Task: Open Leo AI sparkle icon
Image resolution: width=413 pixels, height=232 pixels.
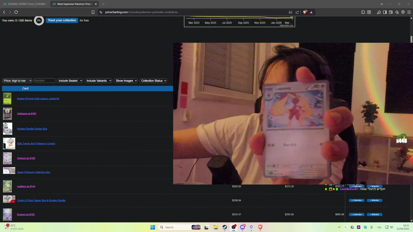Action: tap(397, 12)
